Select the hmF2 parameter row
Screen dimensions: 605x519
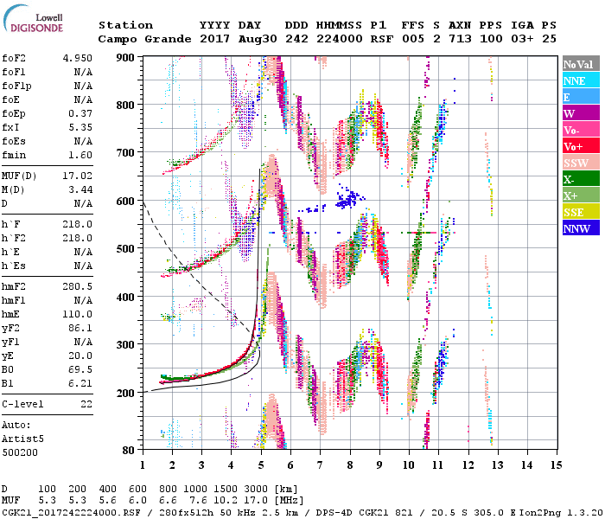[48, 286]
